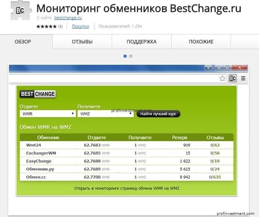
Task: Click Найти лучший курс button
Action: (x=158, y=114)
